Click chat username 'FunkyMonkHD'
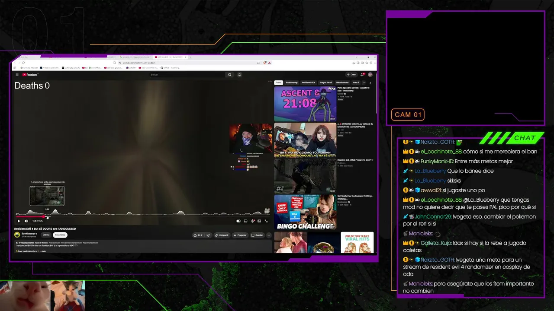The height and width of the screenshot is (311, 554). click(437, 161)
